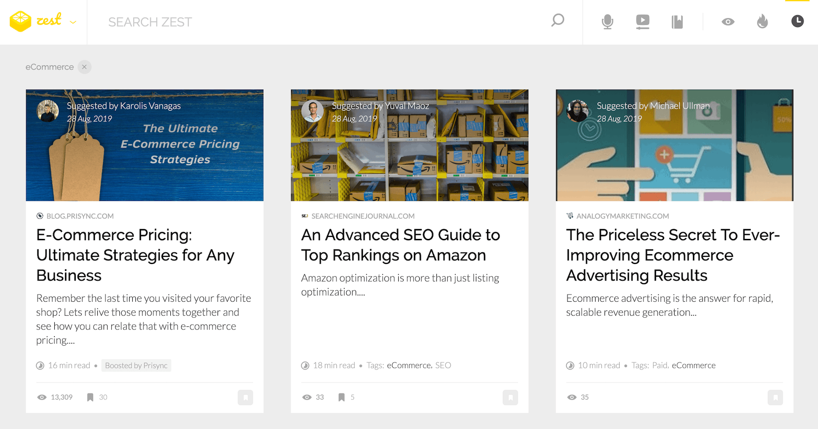Click the search magnifier icon
This screenshot has width=818, height=429.
557,21
